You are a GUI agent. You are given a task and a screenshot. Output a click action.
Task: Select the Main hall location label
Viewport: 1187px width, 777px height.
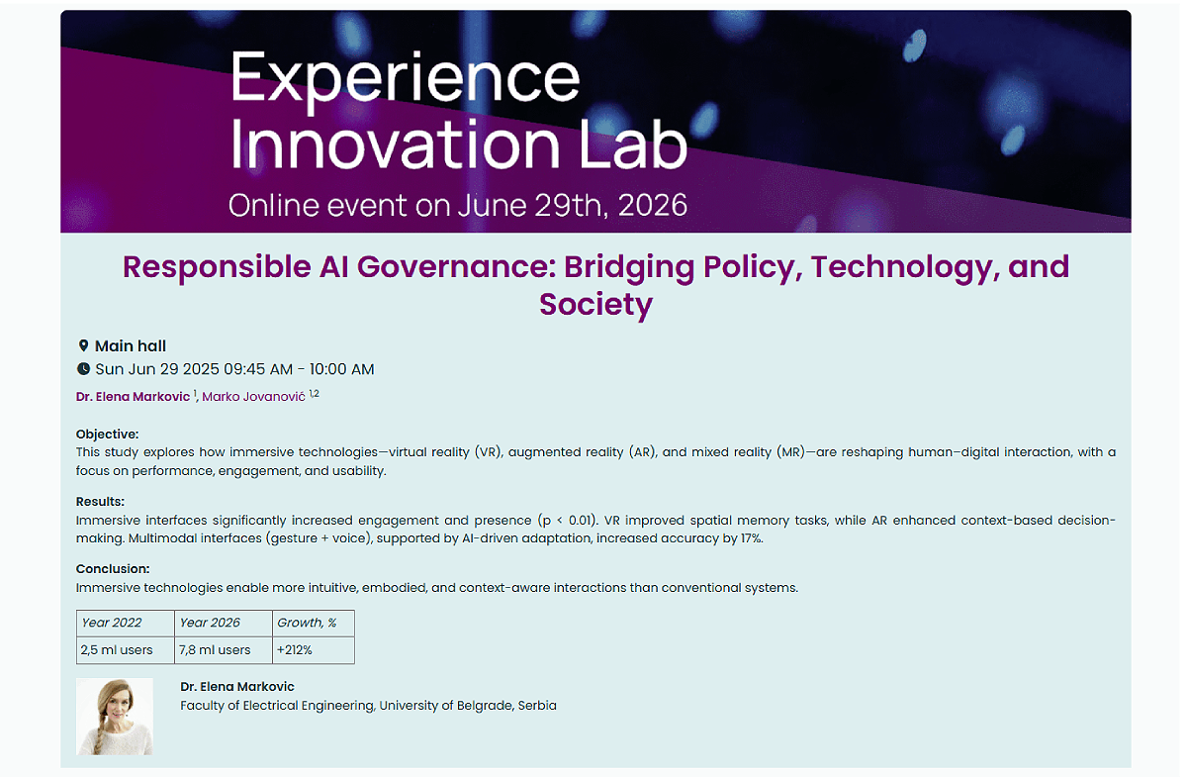click(131, 346)
